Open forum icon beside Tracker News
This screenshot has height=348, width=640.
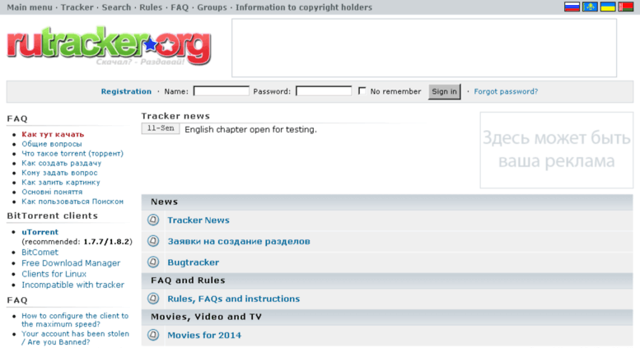pyautogui.click(x=153, y=220)
